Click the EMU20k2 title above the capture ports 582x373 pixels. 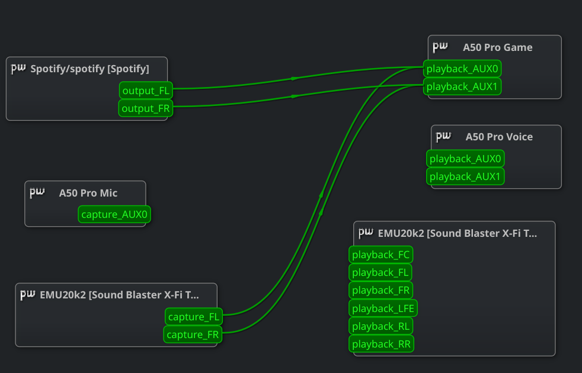[x=120, y=295]
